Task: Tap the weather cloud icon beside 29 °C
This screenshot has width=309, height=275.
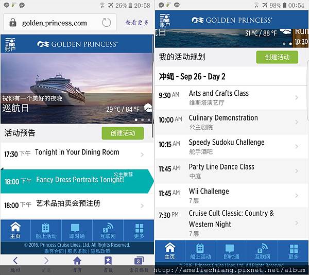Action: 148,108
